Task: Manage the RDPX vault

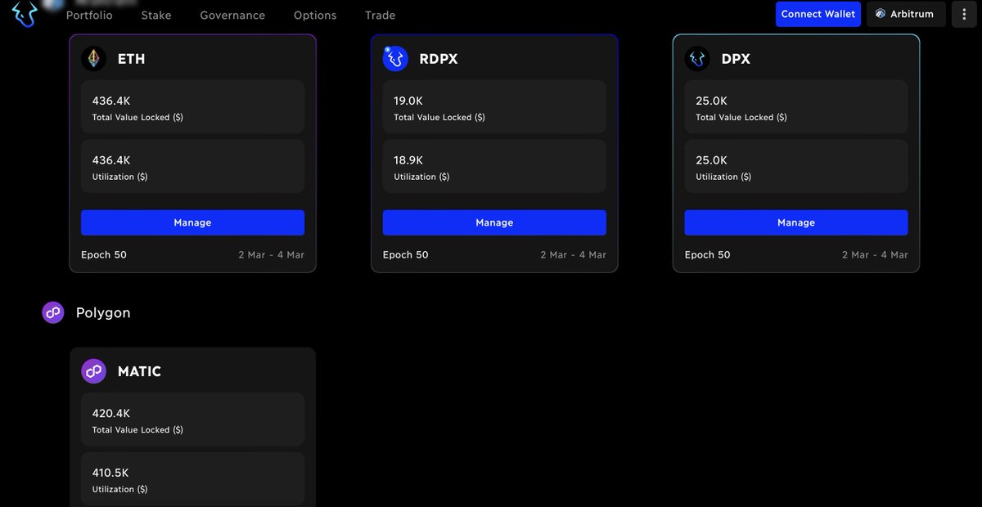Action: click(x=494, y=222)
